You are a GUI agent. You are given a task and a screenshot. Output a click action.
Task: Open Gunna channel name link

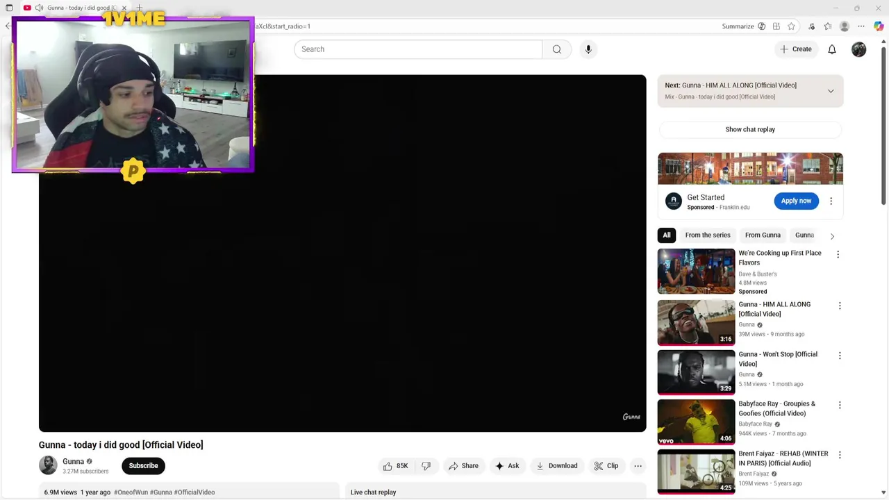pos(73,461)
